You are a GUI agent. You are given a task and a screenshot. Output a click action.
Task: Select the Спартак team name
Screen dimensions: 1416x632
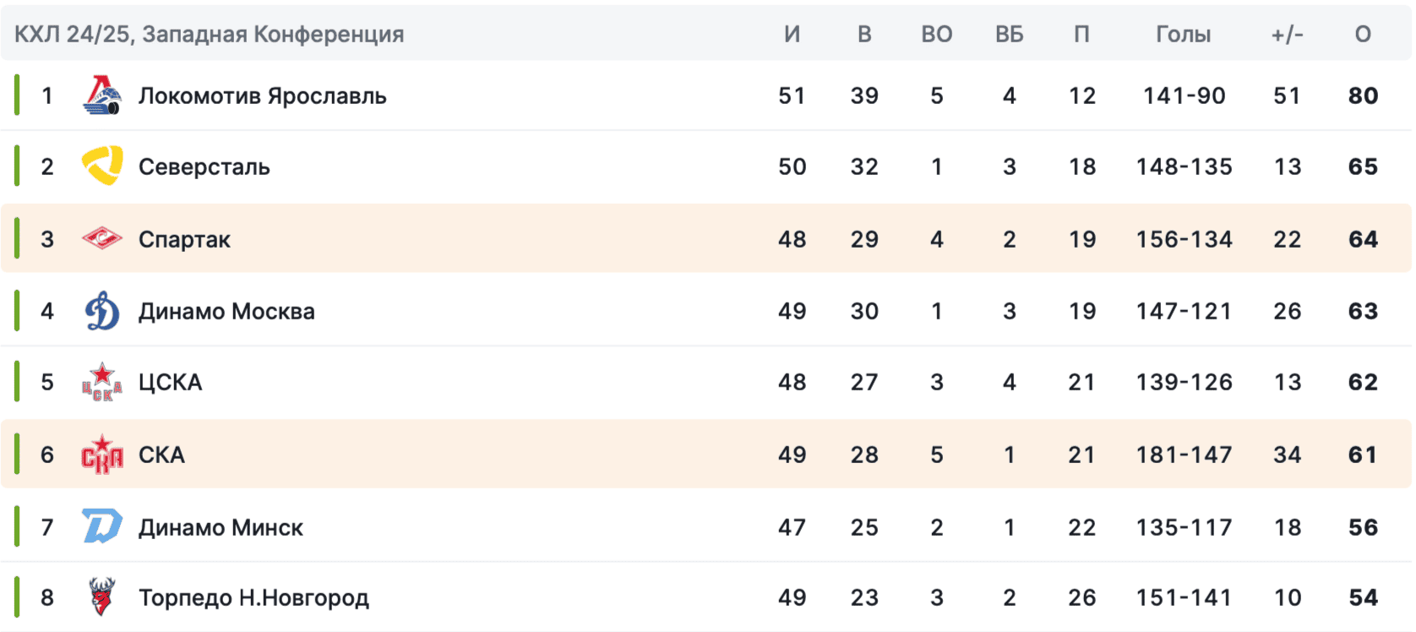[184, 240]
